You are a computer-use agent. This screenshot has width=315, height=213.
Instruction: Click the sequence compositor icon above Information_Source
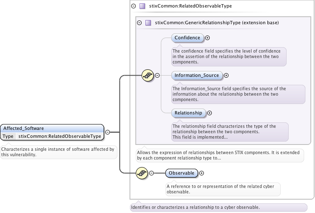tap(147, 76)
